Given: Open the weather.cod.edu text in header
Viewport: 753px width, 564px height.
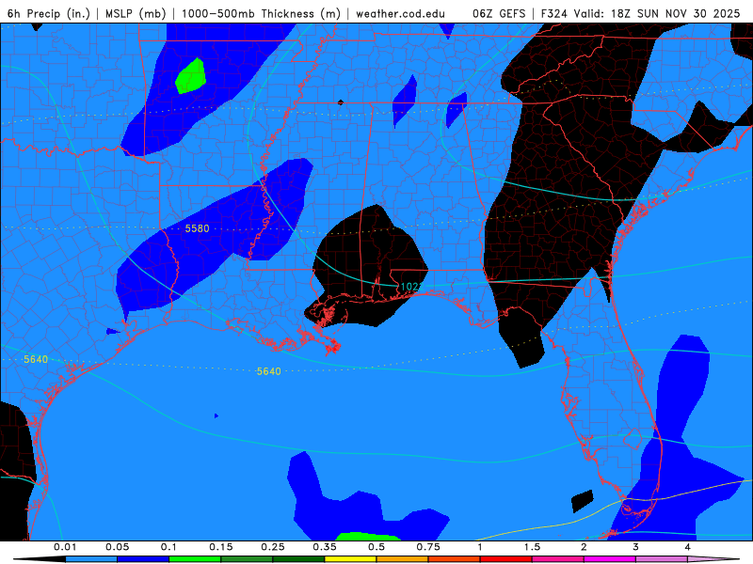Looking at the screenshot, I should [x=400, y=13].
